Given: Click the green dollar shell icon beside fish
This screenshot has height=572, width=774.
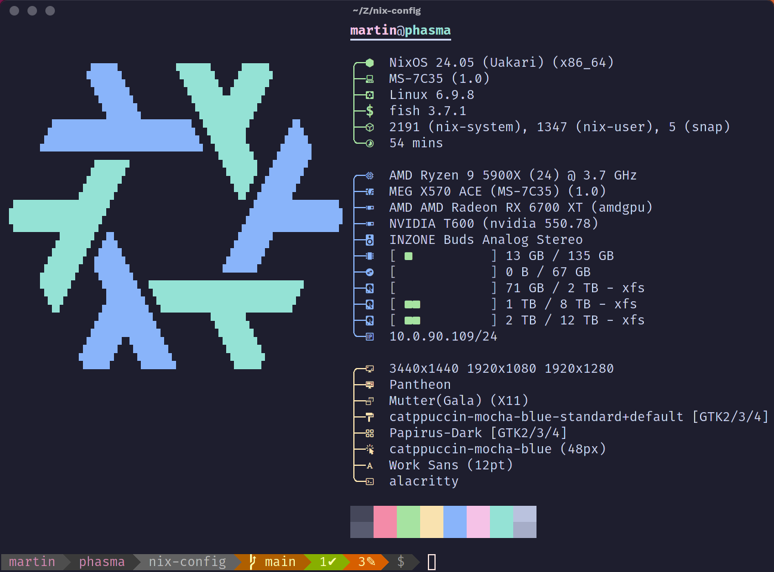Looking at the screenshot, I should click(369, 111).
